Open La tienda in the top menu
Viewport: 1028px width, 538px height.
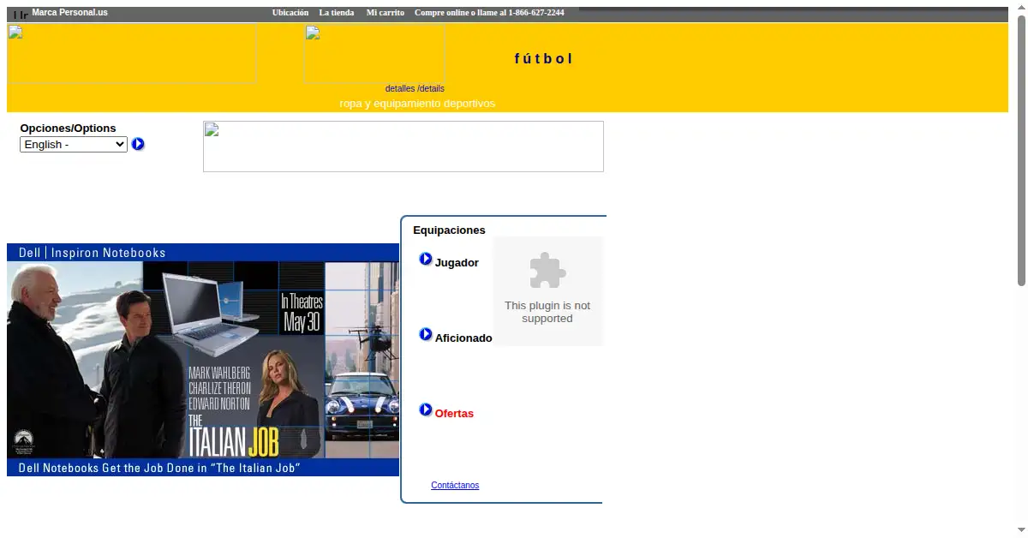pos(337,13)
